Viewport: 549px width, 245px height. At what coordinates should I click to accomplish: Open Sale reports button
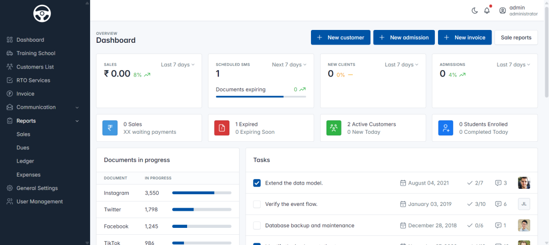[516, 37]
